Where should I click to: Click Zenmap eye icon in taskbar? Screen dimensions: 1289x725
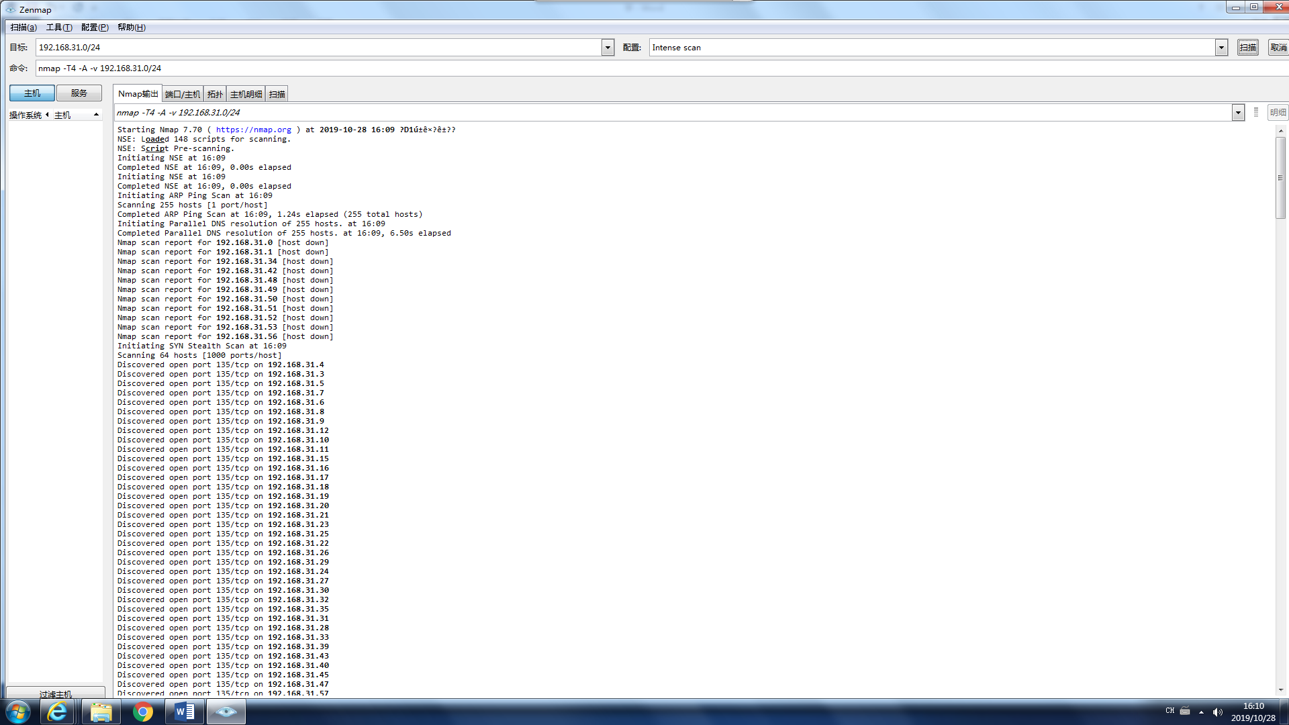click(x=226, y=712)
